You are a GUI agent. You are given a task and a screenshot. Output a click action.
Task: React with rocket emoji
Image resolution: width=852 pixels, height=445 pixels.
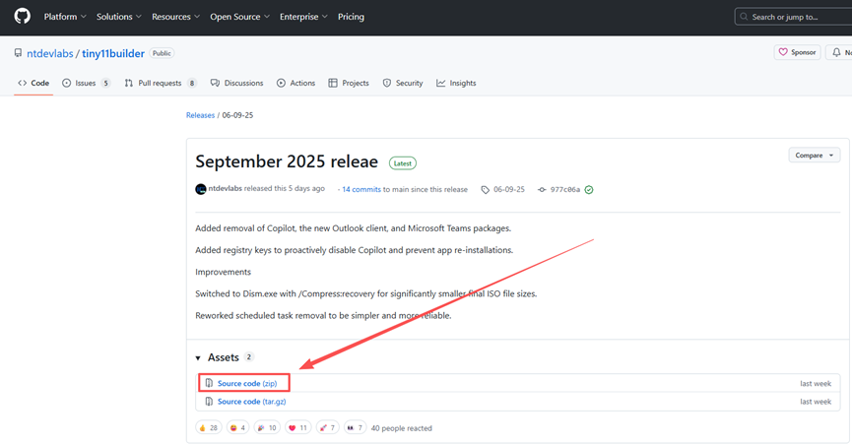[x=328, y=428]
